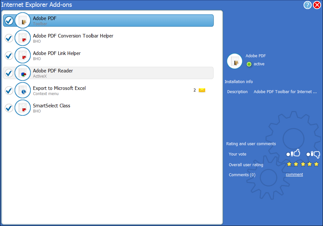This screenshot has width=323, height=226.
Task: Click the Adobe PDF Link Helper icon
Action: pyautogui.click(x=23, y=55)
